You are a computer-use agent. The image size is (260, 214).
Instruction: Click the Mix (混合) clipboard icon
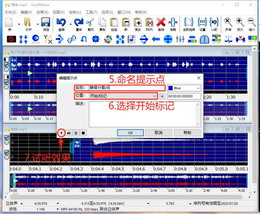coord(138,23)
